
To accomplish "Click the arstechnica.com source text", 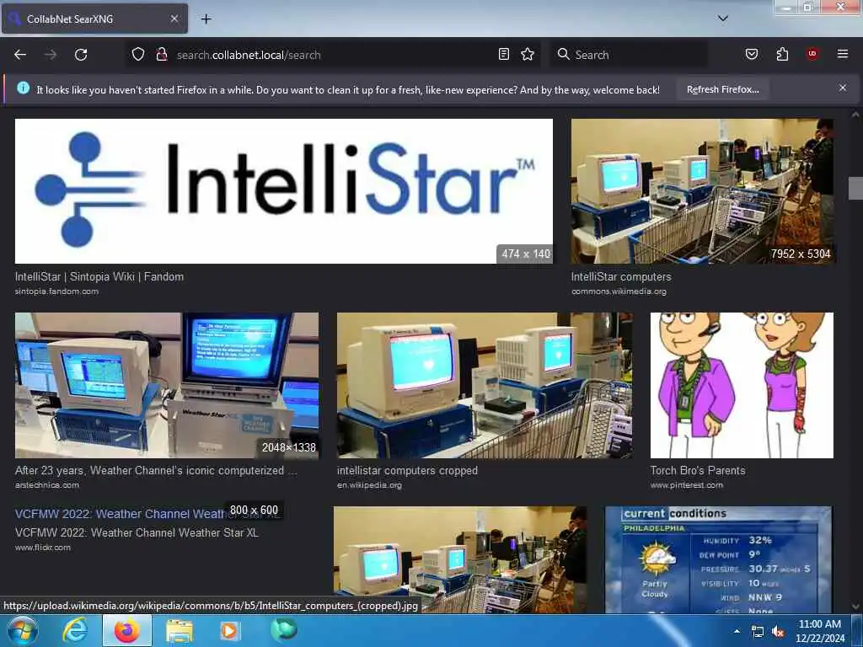I will click(x=47, y=485).
